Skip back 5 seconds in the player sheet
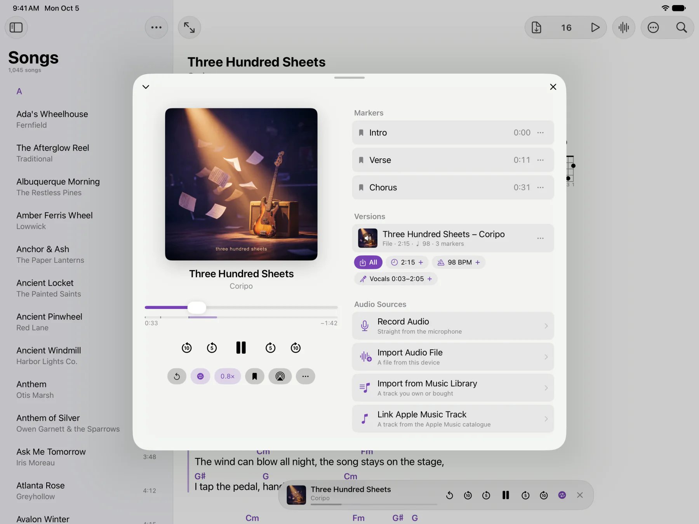 [212, 348]
